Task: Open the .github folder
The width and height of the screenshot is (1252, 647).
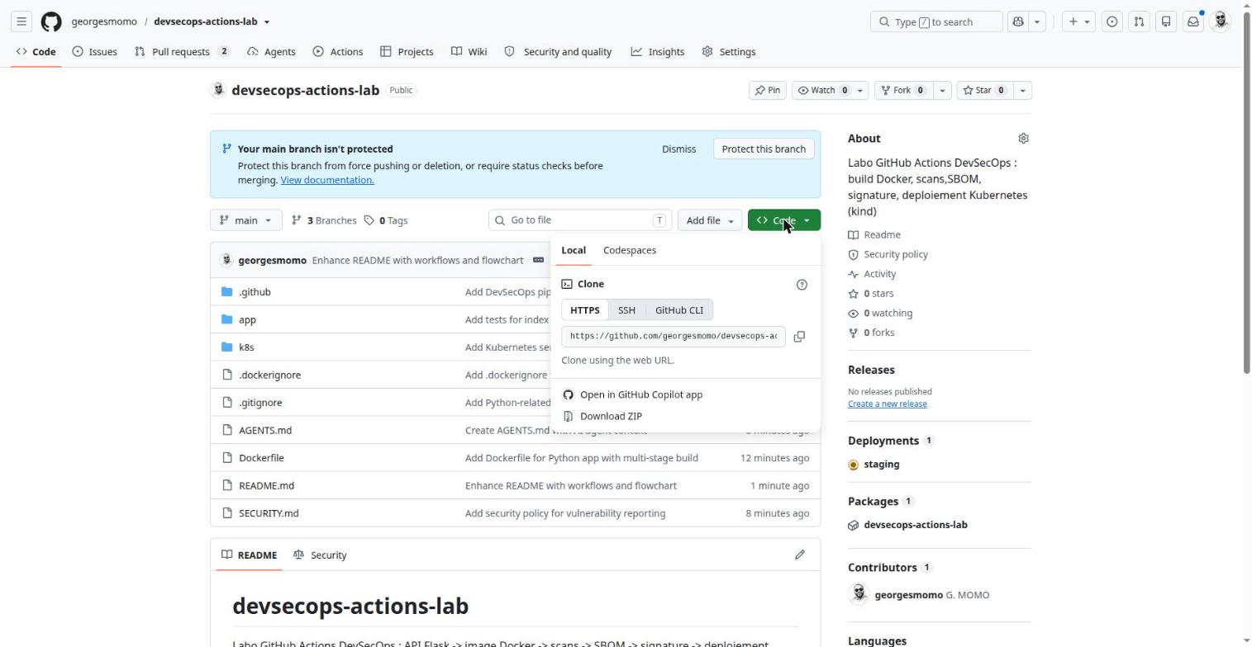Action: [x=255, y=292]
